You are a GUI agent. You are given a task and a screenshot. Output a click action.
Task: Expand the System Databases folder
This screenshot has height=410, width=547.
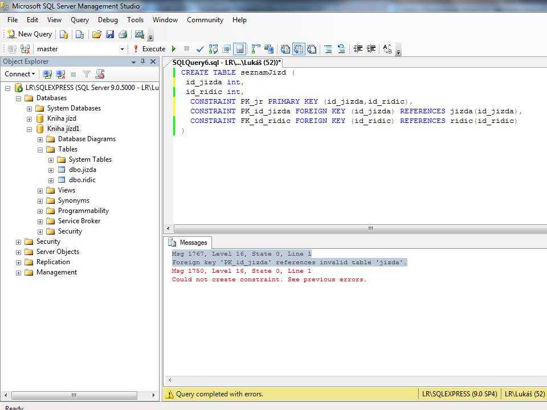tap(29, 109)
